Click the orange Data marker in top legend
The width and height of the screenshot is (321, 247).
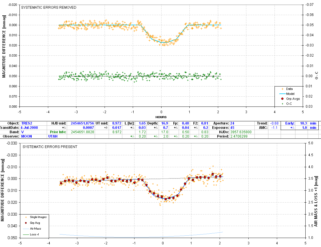click(281, 89)
